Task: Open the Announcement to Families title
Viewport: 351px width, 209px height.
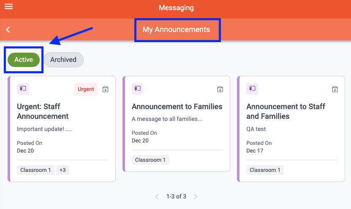Action: 177,107
